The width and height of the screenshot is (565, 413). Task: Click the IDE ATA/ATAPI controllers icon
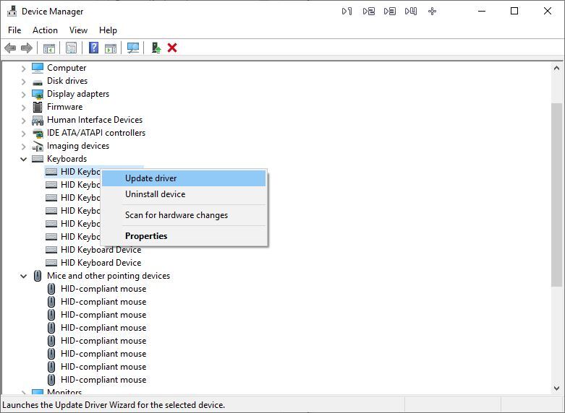click(38, 134)
